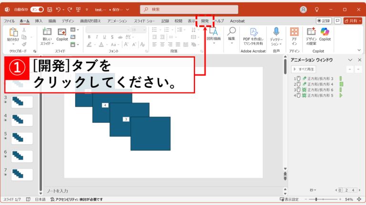This screenshot has height=205, width=366.
Task: Open Copilot in the Slides group
Action: [x=62, y=35]
